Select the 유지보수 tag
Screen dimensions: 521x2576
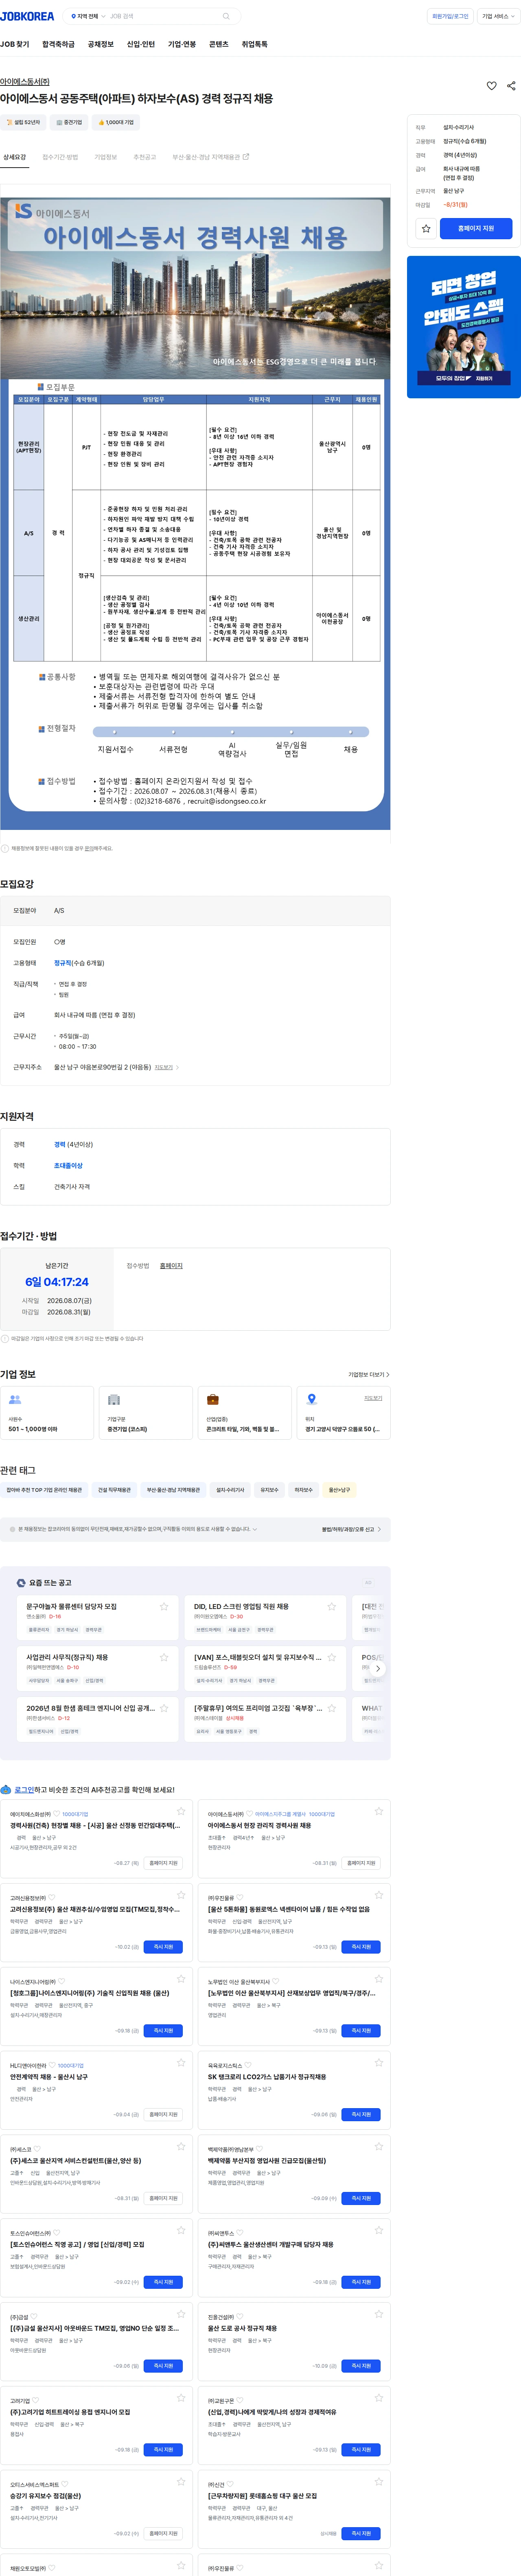[269, 1490]
